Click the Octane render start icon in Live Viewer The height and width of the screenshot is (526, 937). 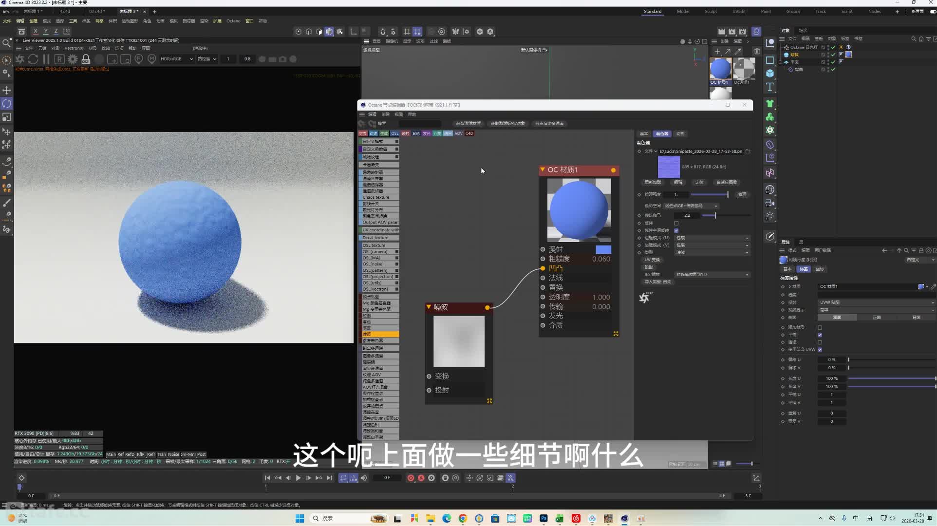(x=20, y=59)
